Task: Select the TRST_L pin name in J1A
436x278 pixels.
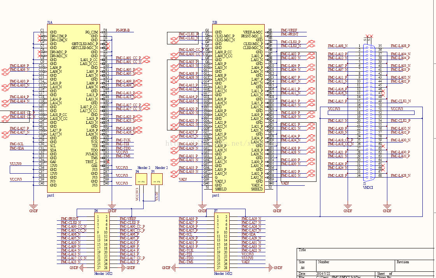Action: (91, 162)
